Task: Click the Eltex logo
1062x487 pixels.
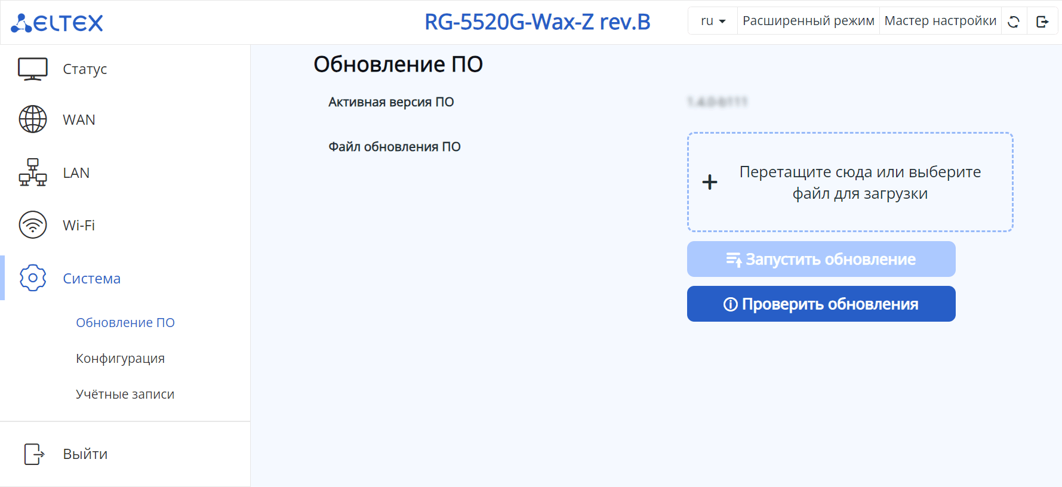Action: [x=57, y=23]
